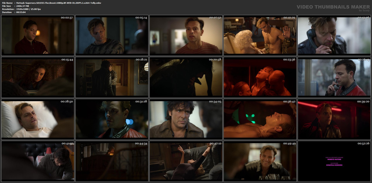Pick the thumbnail at 00:10:29
This screenshot has height=183, width=372.
click(260, 35)
